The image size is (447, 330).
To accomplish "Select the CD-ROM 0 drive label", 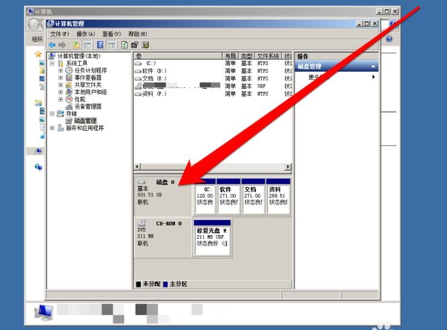I will pyautogui.click(x=168, y=224).
